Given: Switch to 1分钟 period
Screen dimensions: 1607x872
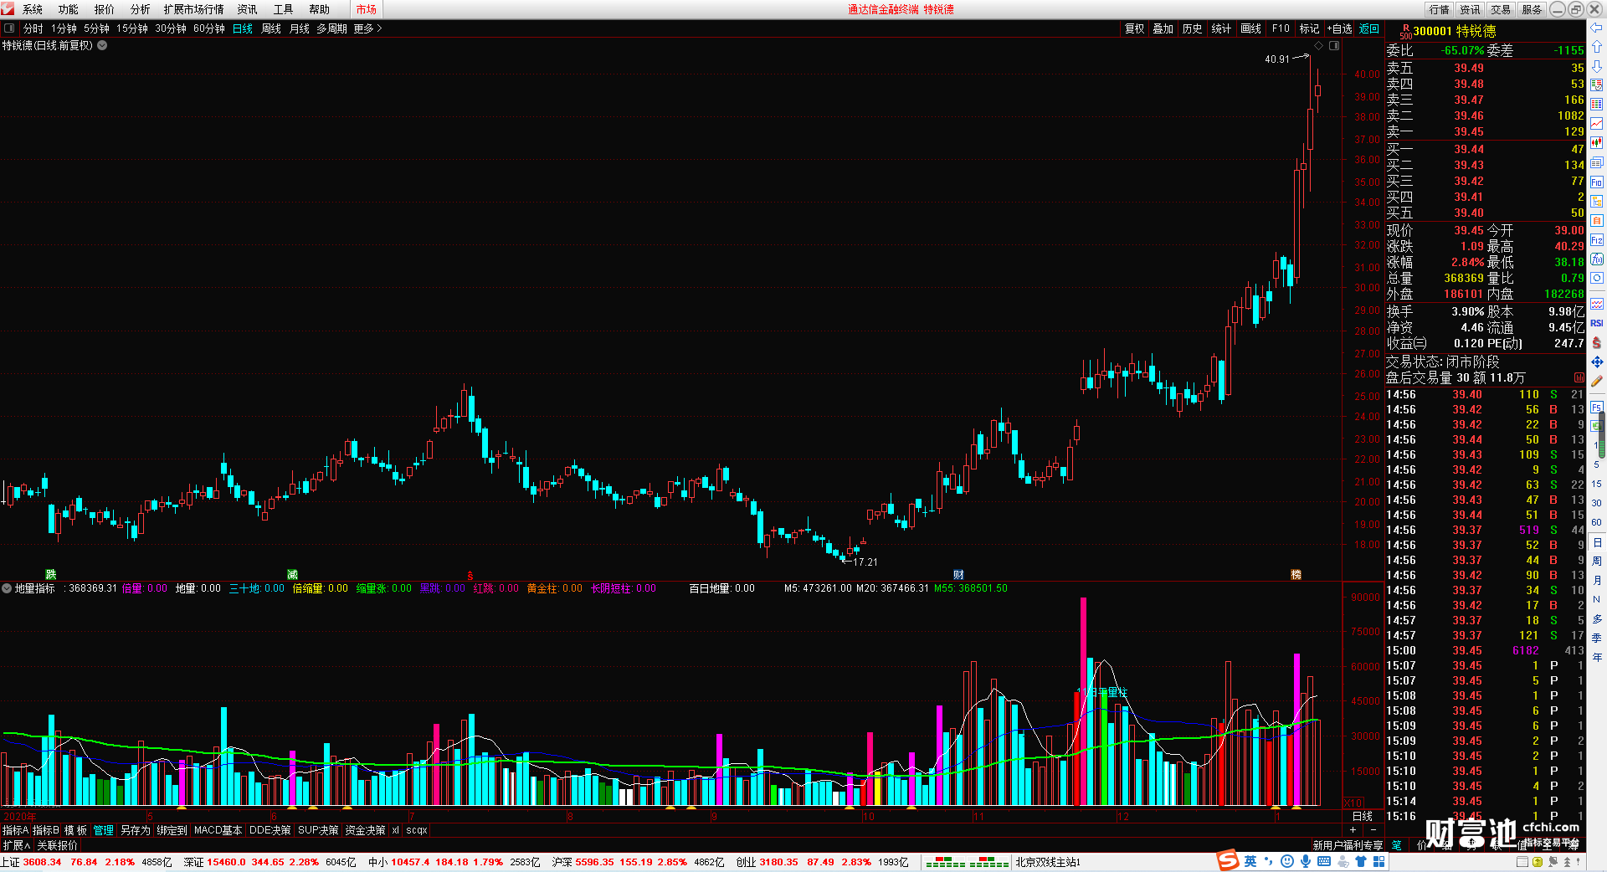Looking at the screenshot, I should tap(64, 28).
